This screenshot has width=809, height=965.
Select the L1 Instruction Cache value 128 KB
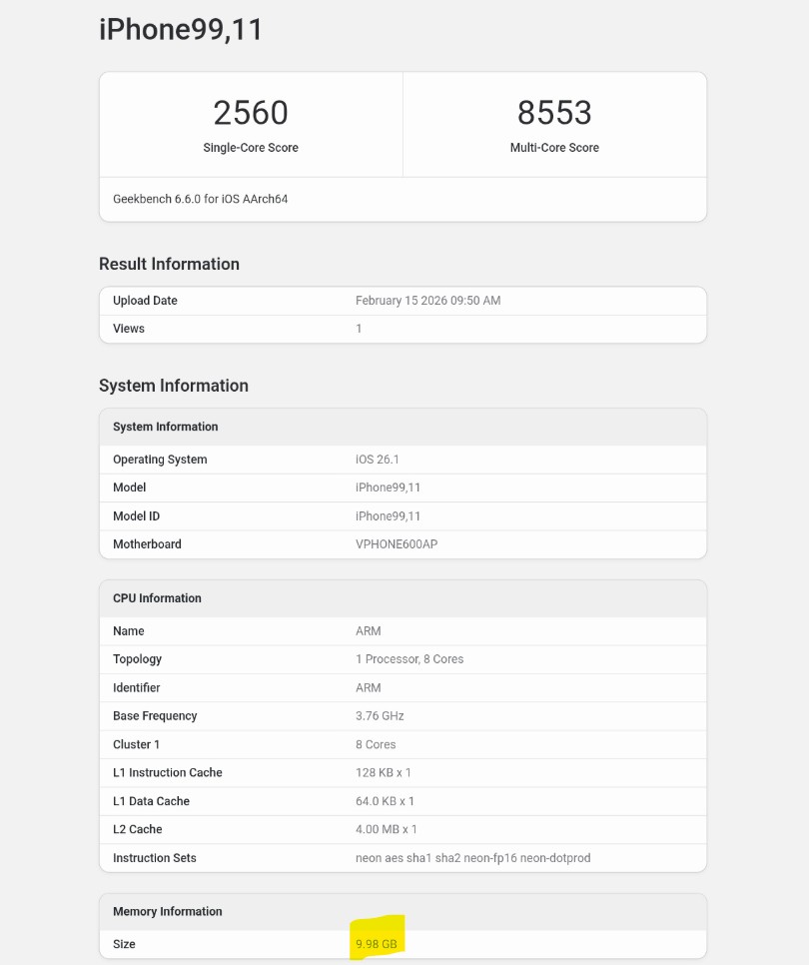pos(384,773)
